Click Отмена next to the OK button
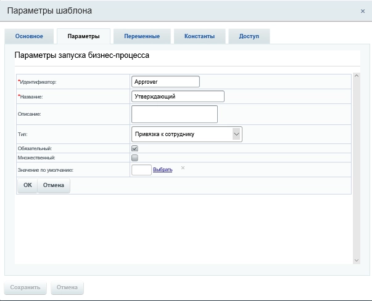This screenshot has height=301, width=372. point(54,185)
